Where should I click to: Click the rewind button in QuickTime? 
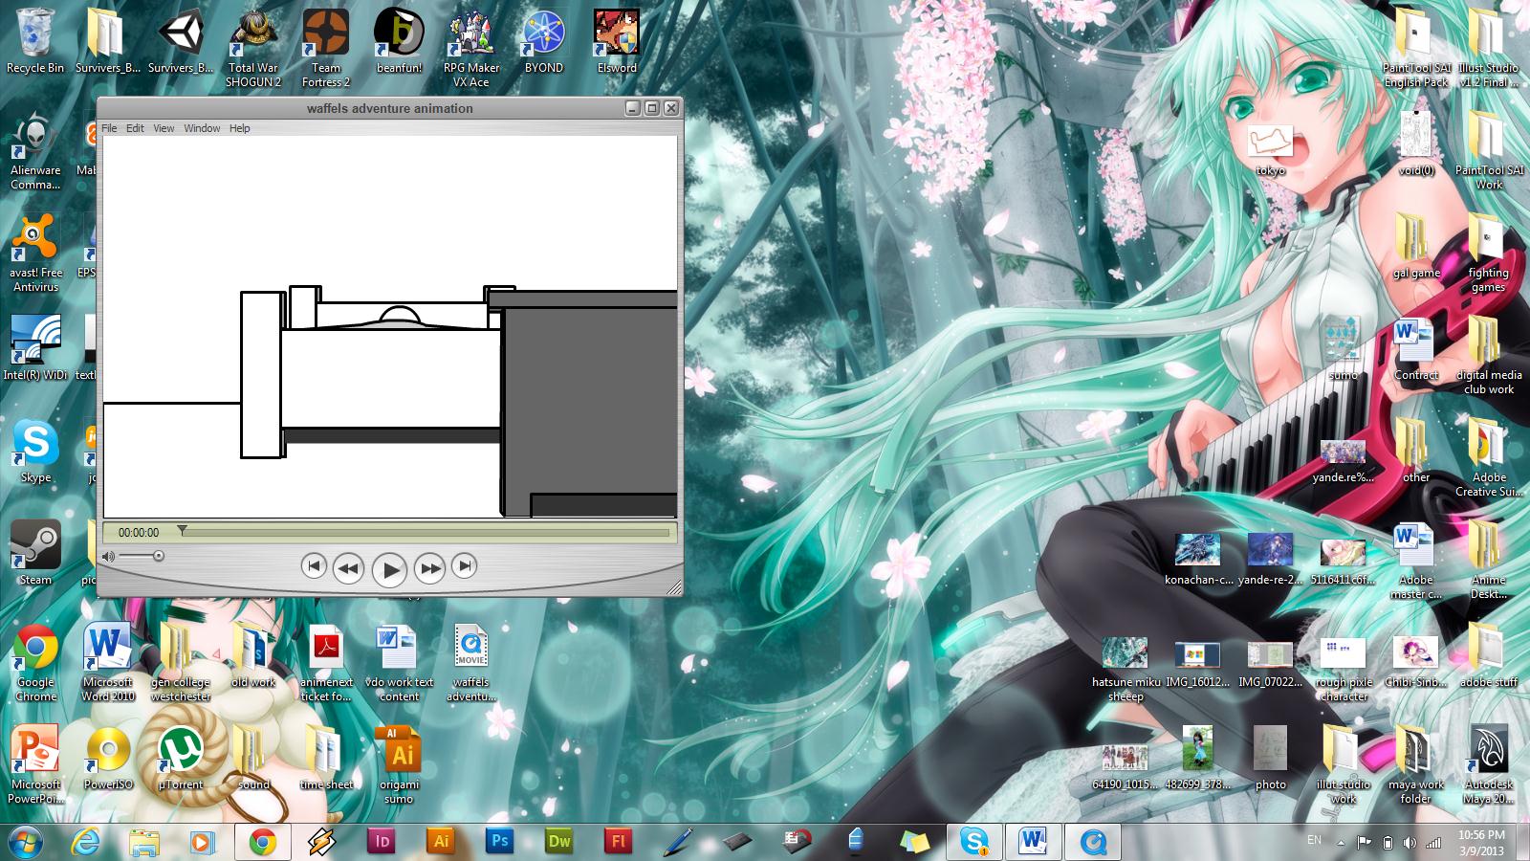pos(348,568)
